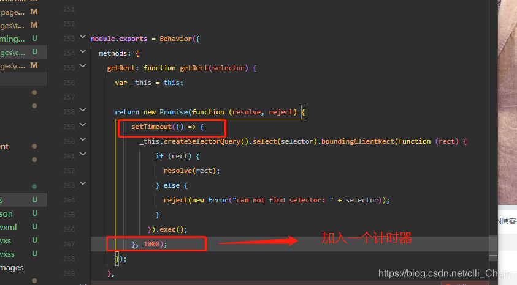
Task: Collapse the setTimeout block at line 259
Action: pos(83,125)
